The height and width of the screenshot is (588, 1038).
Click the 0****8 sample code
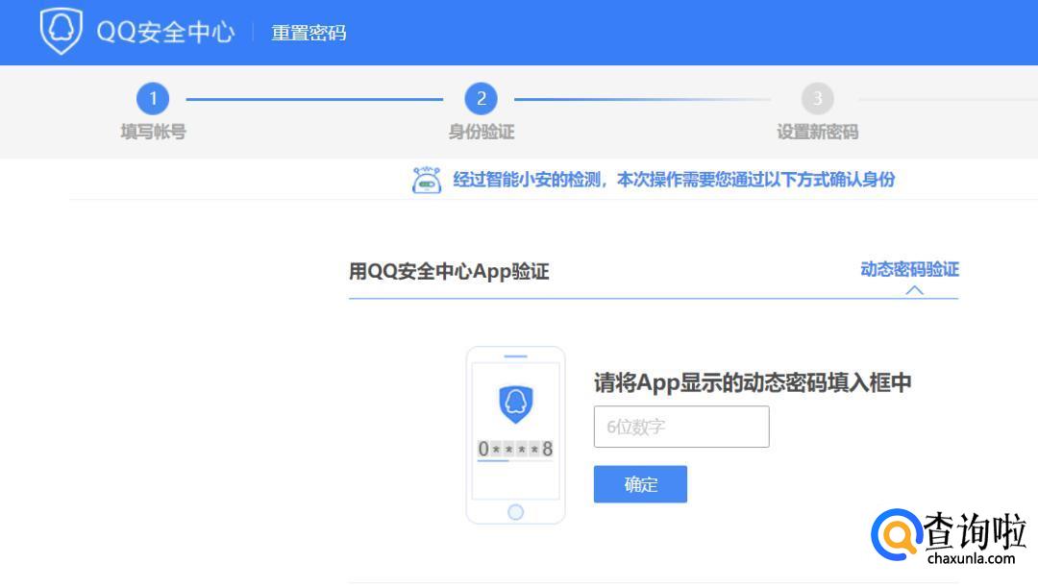[x=515, y=449]
